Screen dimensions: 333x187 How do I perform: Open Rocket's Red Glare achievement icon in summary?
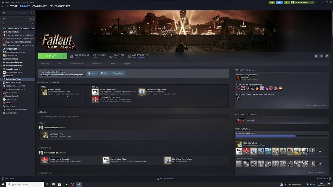[95, 92]
